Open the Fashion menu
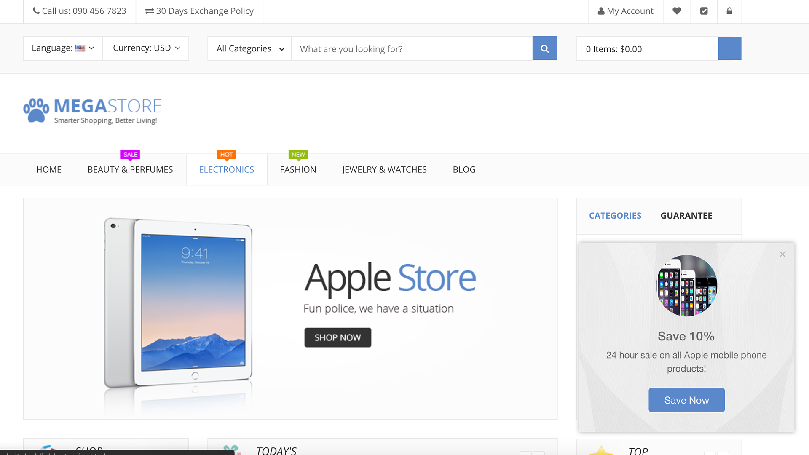Screen dimensions: 809x455 (x=298, y=170)
